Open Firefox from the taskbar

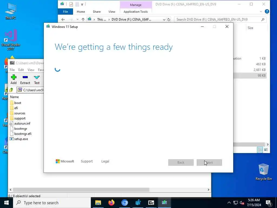tap(111, 203)
